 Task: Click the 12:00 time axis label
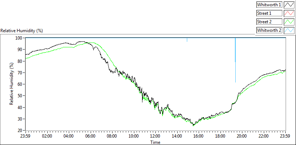155,136
